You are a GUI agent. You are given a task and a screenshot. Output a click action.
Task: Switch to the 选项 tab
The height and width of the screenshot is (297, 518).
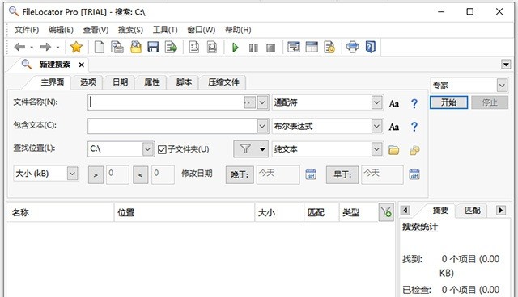[88, 82]
